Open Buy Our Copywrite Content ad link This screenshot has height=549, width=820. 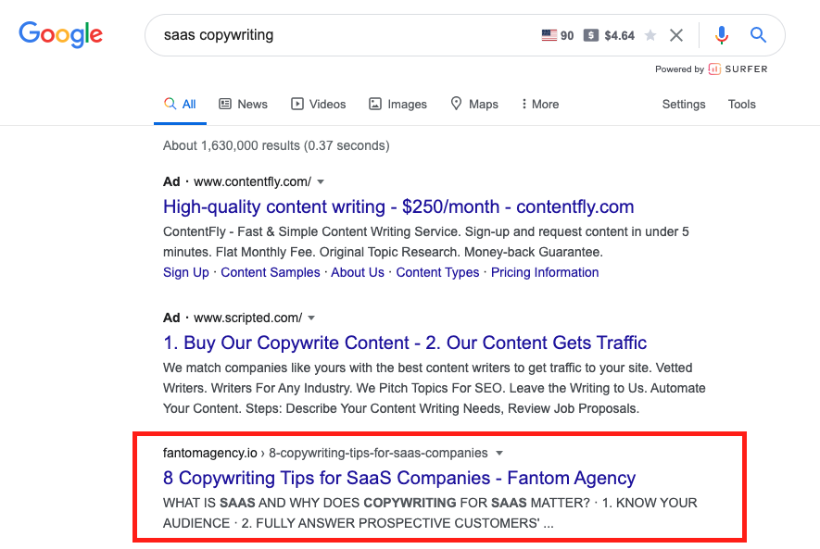pos(405,343)
